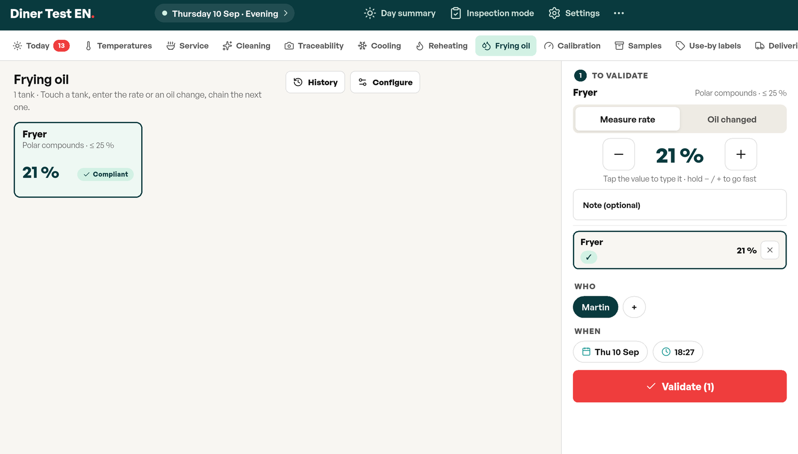Viewport: 798px width, 454px height.
Task: Choose the Measure rate option
Action: click(627, 119)
